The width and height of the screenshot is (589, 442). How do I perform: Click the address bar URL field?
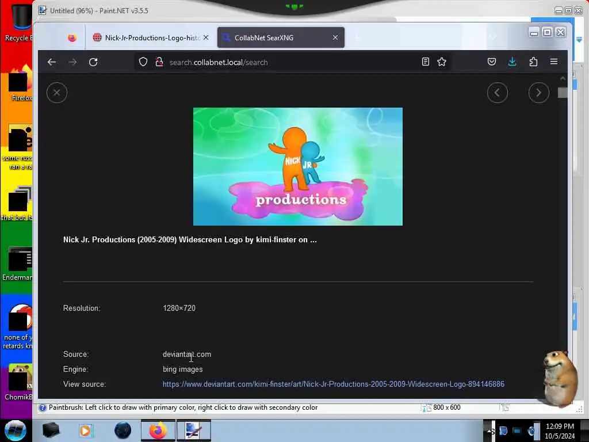(293, 62)
